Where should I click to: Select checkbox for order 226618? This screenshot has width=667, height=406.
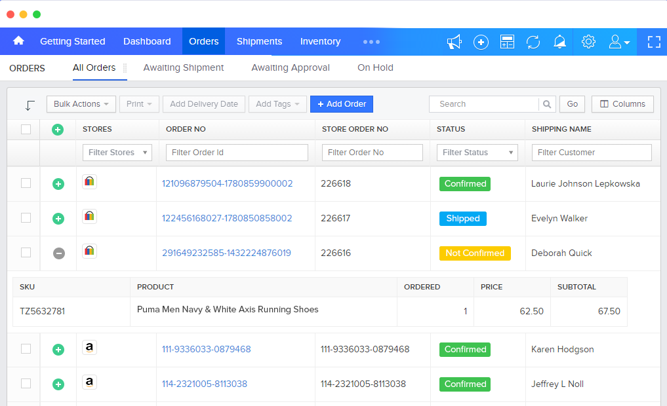(26, 183)
